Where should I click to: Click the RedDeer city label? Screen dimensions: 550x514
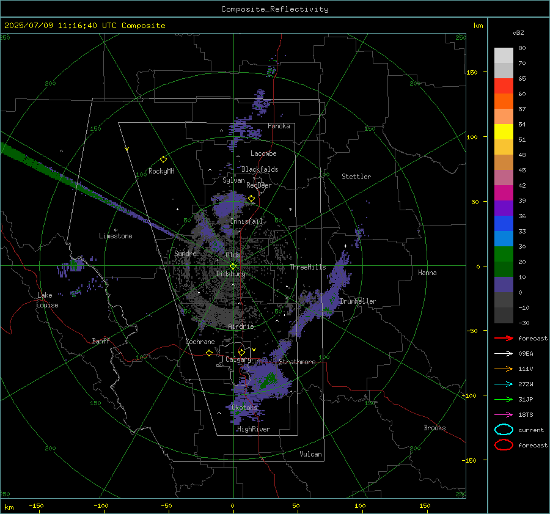[x=259, y=185]
